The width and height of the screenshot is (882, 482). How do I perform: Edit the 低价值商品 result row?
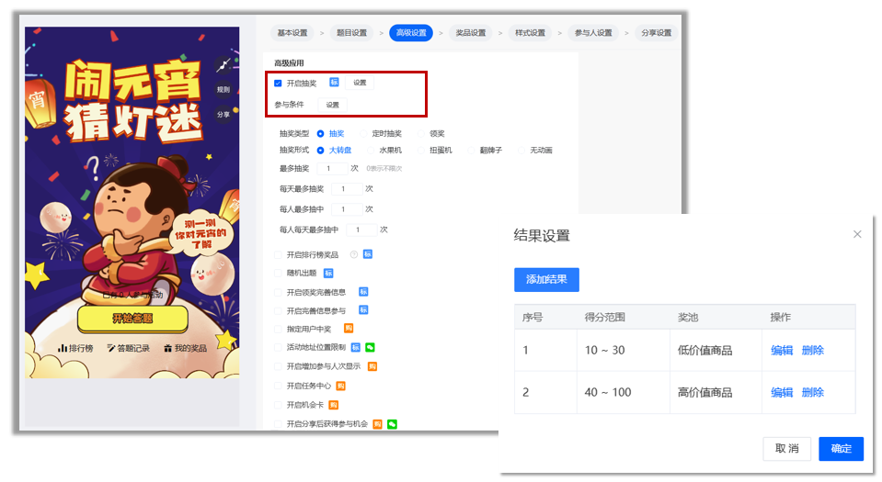[x=782, y=351]
